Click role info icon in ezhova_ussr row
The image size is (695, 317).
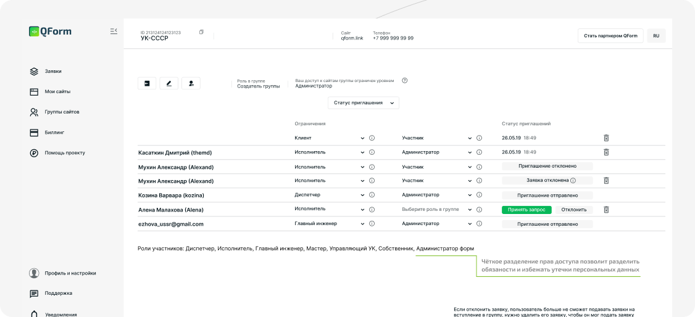[479, 224]
